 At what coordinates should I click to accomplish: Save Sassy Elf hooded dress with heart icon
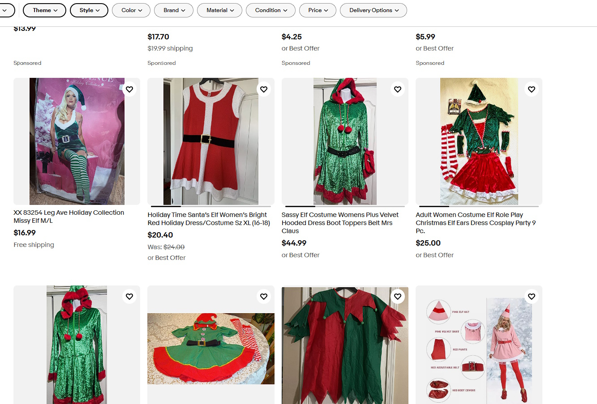(398, 89)
